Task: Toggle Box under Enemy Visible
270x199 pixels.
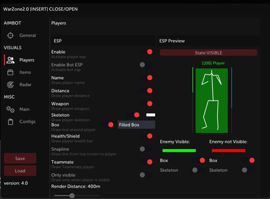Action: click(199, 160)
